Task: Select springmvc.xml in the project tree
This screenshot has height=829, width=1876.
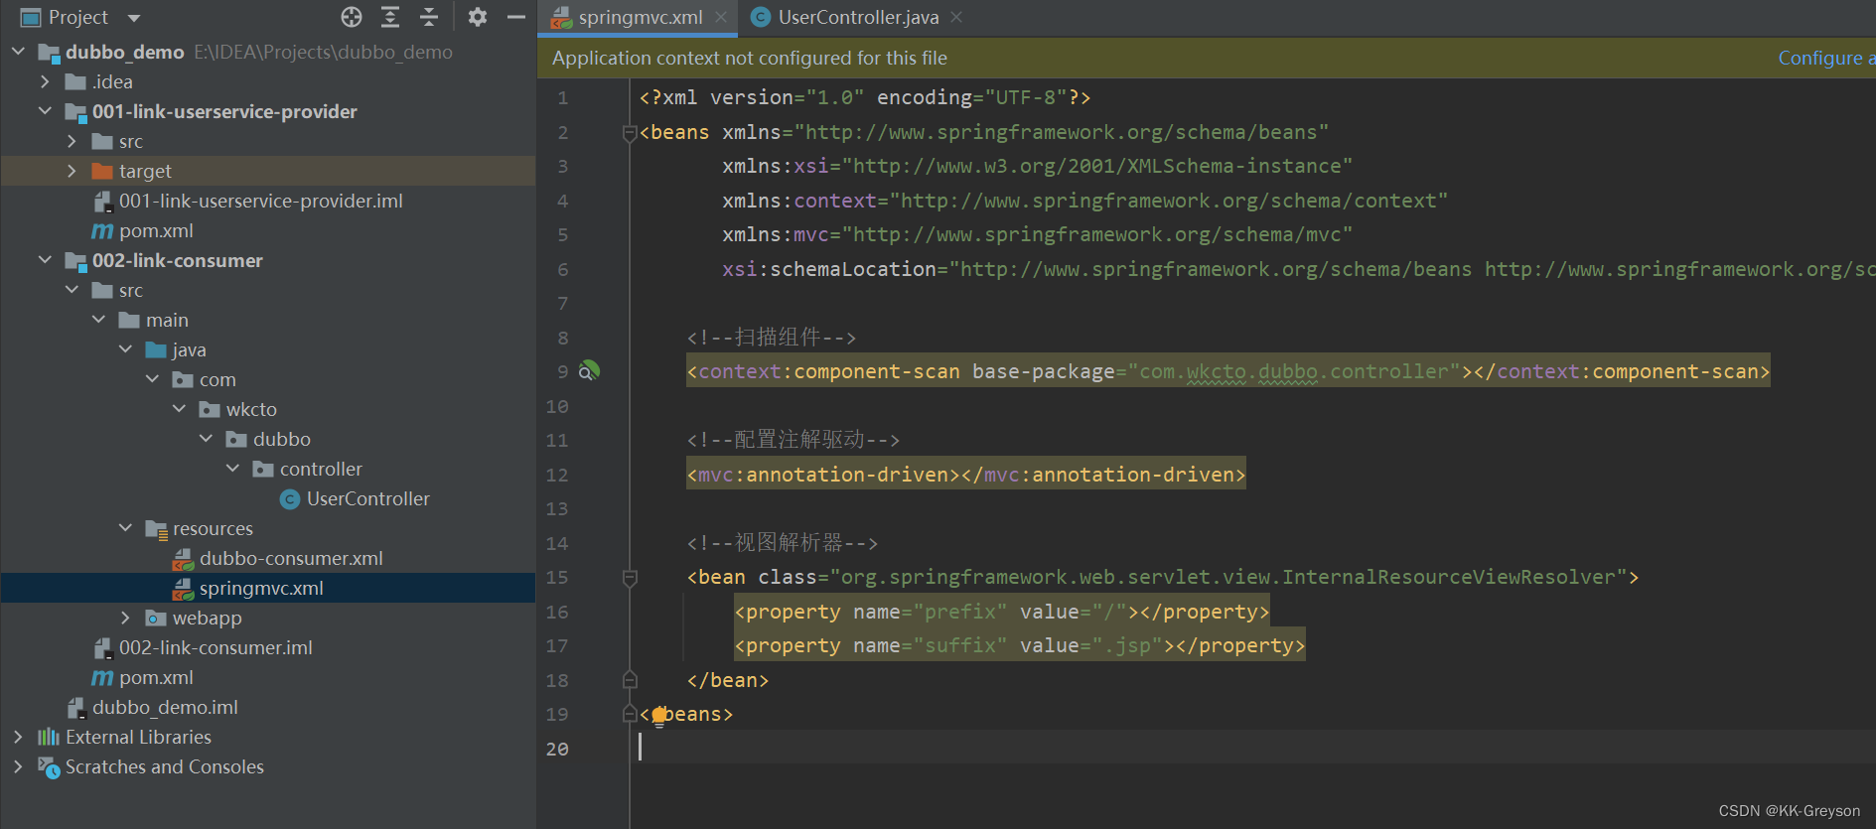Action: click(261, 588)
